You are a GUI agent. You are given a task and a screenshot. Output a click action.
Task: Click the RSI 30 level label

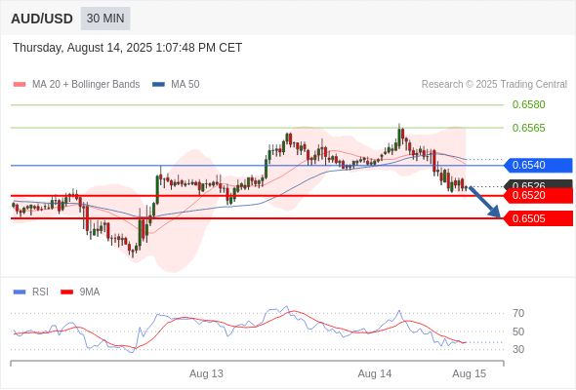pos(518,349)
